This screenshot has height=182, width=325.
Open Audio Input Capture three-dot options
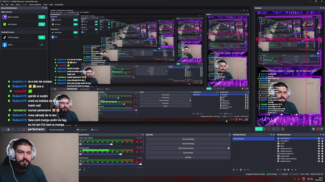coord(80,141)
